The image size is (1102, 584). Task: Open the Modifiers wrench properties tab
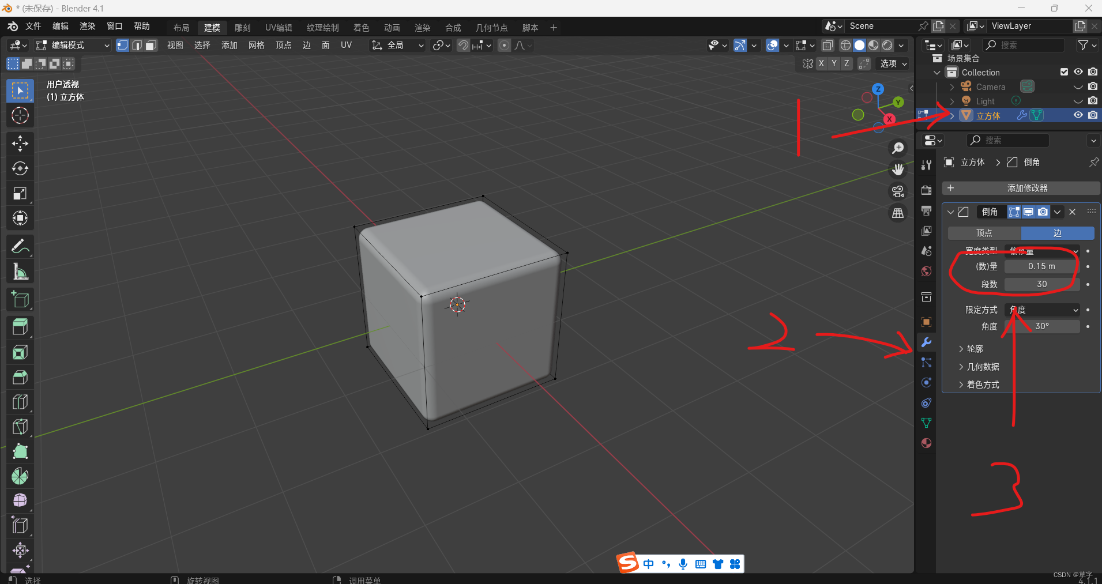tap(926, 342)
